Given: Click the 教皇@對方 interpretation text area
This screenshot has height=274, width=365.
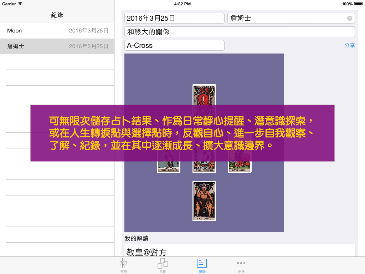Looking at the screenshot, I should click(240, 252).
